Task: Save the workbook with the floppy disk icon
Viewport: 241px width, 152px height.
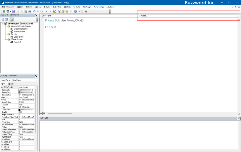Action: (x=13, y=11)
